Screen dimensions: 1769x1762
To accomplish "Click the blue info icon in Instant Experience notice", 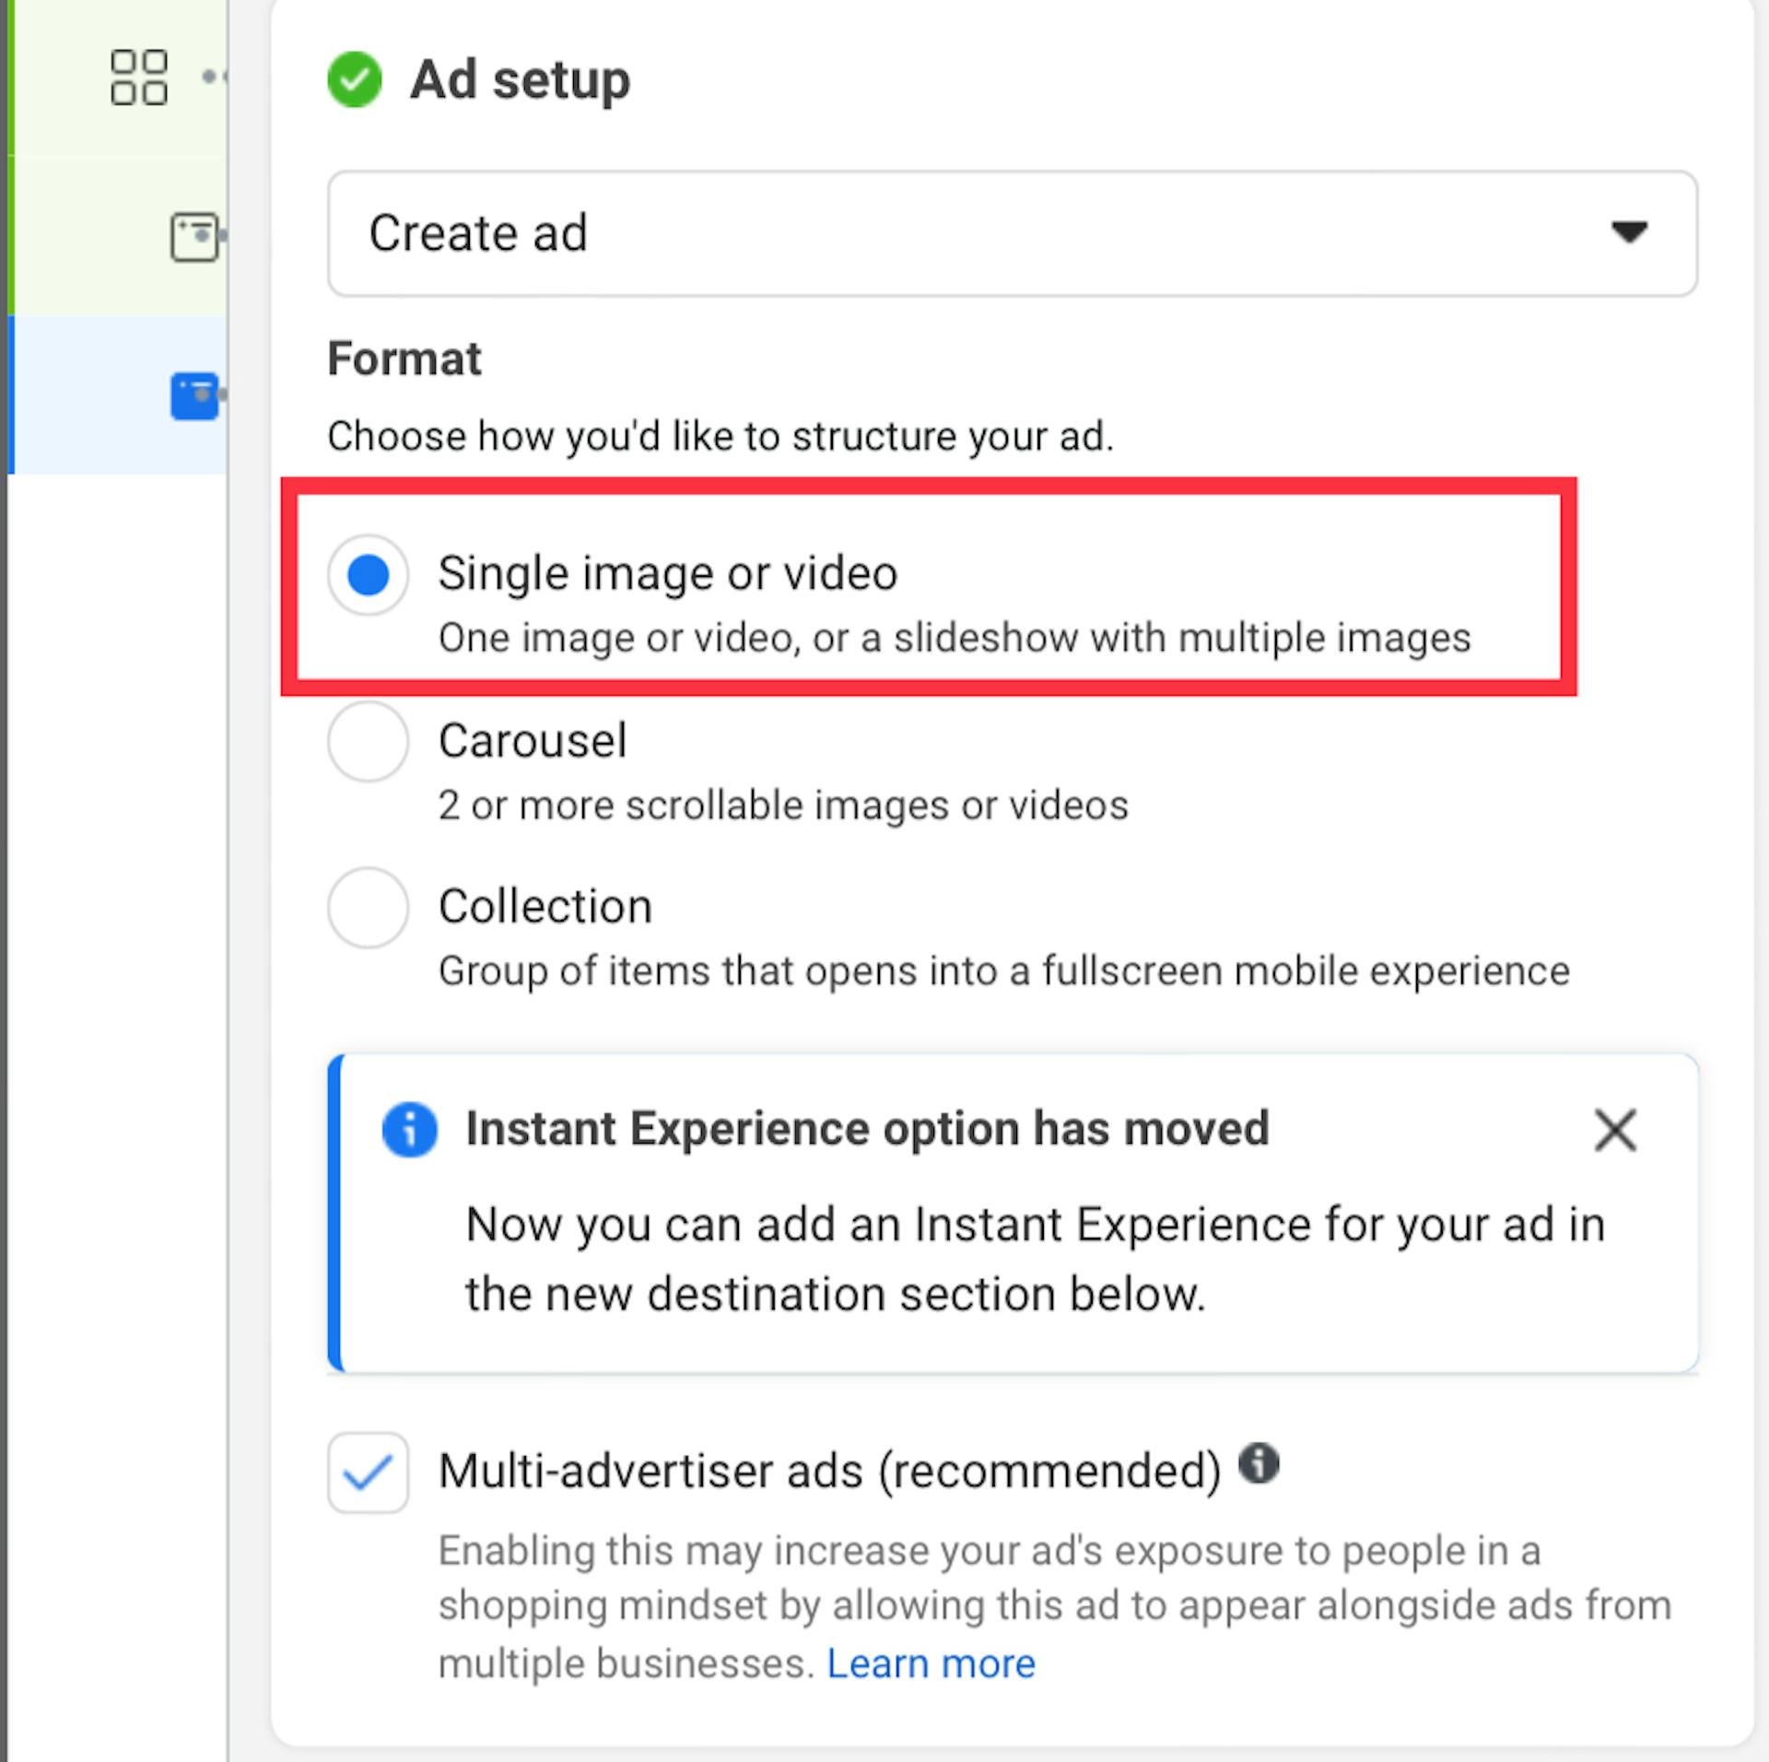I will (409, 1129).
